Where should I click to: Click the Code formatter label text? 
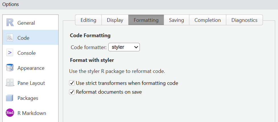88,47
